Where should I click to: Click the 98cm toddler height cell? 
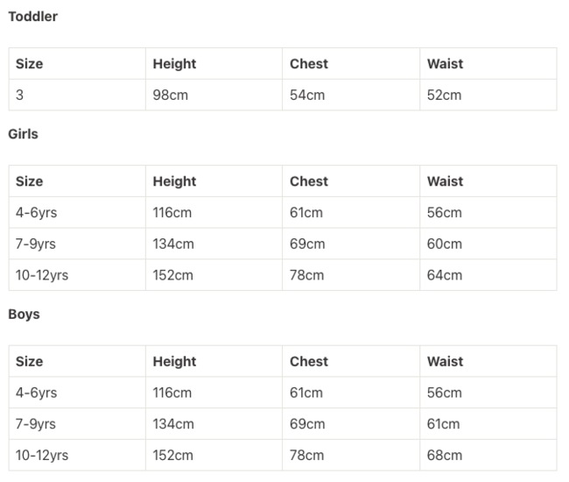tap(170, 96)
